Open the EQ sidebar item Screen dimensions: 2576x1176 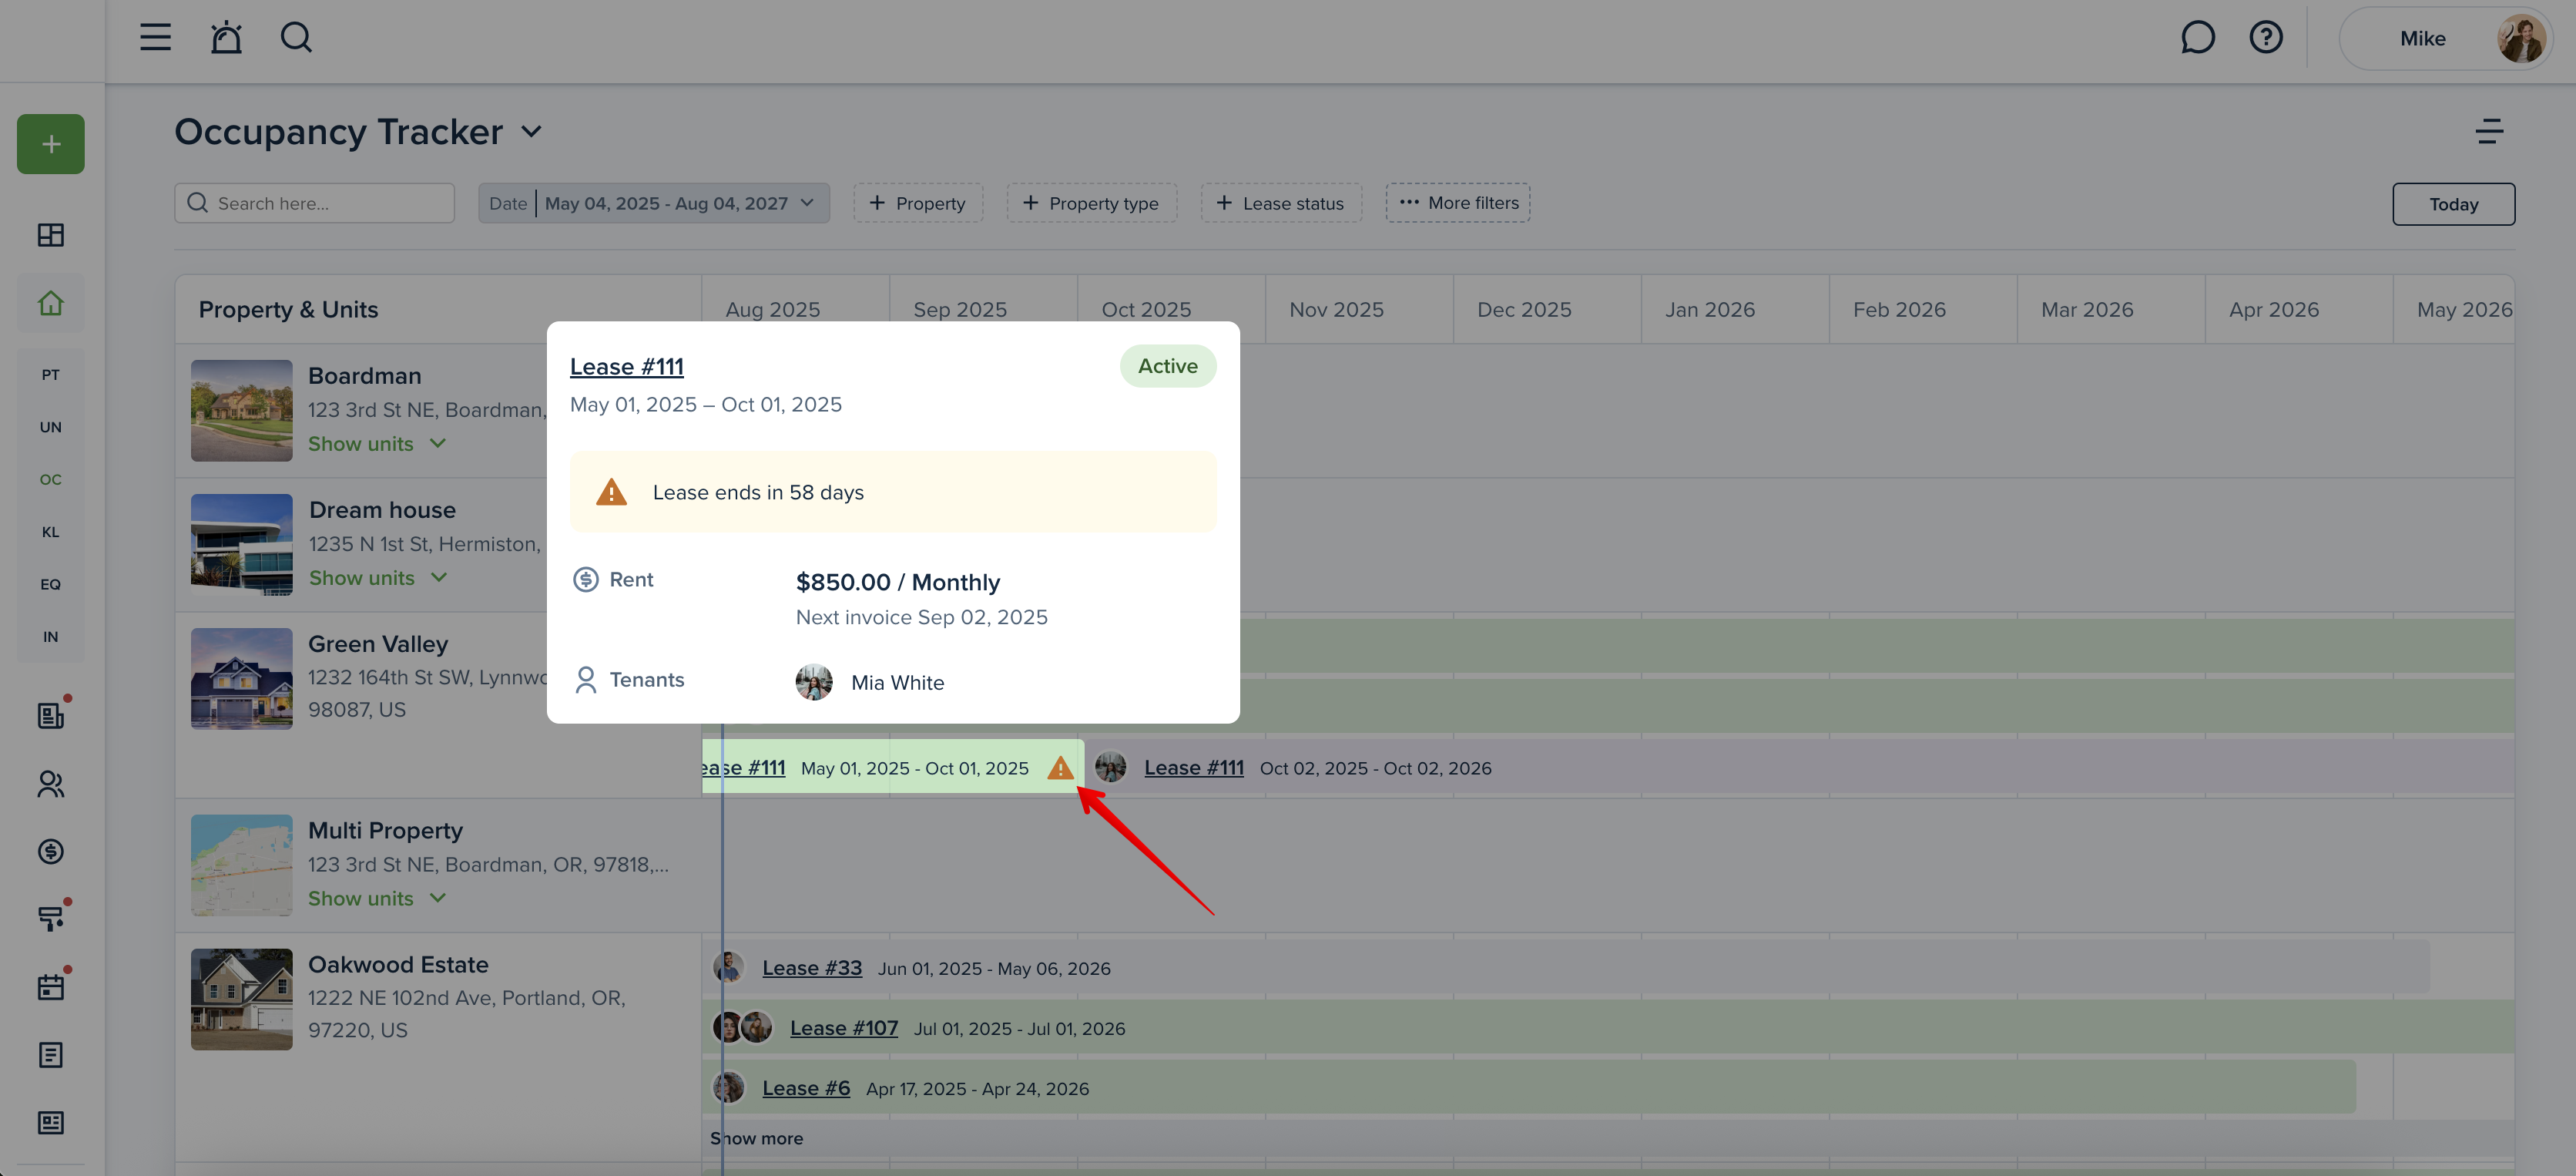pyautogui.click(x=51, y=584)
